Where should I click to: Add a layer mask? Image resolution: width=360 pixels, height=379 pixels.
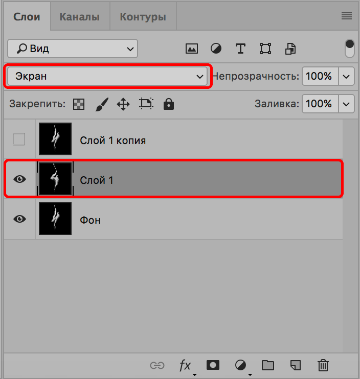pos(213,365)
